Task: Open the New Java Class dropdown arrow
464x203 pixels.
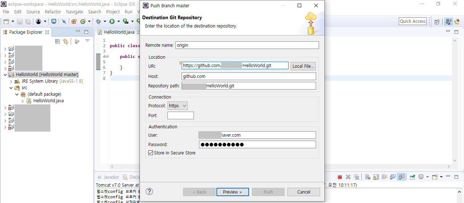Action: (x=89, y=21)
